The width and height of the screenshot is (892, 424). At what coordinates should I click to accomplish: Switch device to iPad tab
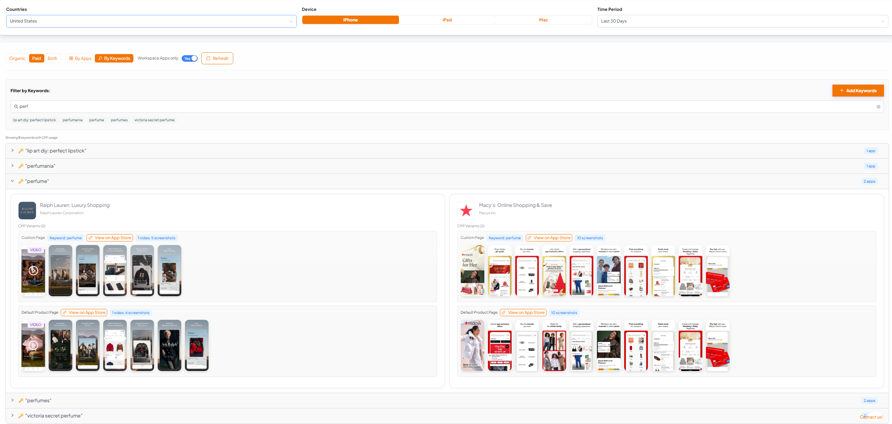coord(447,20)
